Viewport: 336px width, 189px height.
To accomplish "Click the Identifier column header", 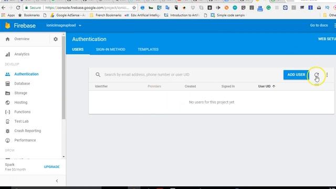I will [x=101, y=86].
